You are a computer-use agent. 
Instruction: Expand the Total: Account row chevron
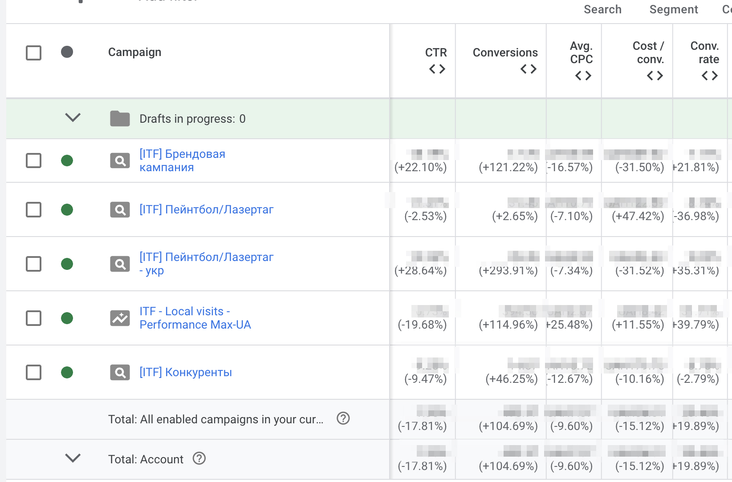click(73, 458)
